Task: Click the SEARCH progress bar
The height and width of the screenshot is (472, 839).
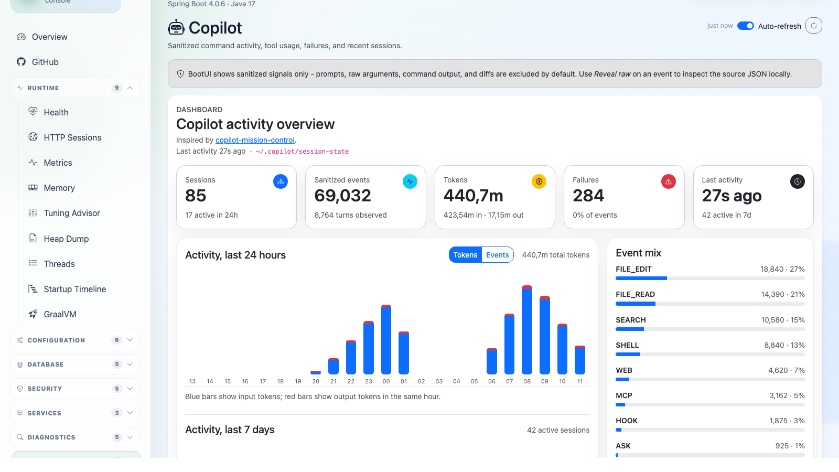Action: click(710, 329)
